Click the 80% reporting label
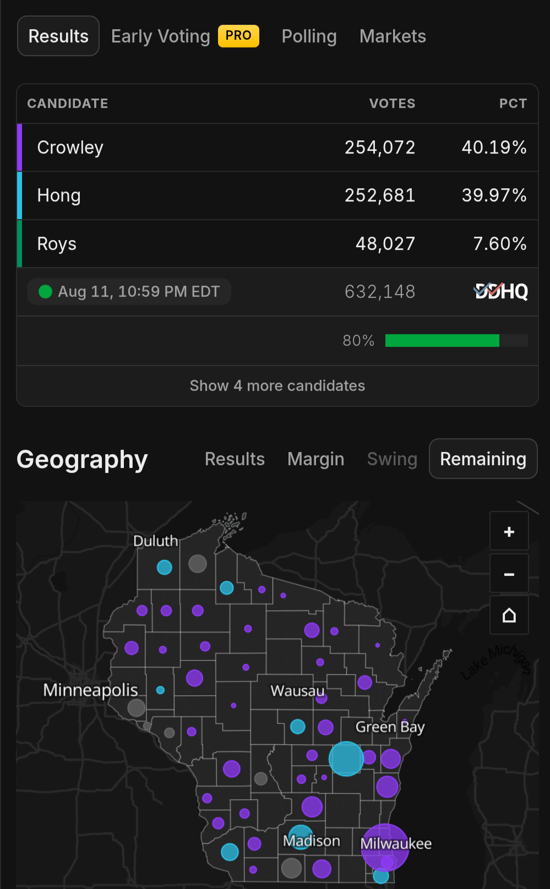The height and width of the screenshot is (889, 550). point(358,341)
